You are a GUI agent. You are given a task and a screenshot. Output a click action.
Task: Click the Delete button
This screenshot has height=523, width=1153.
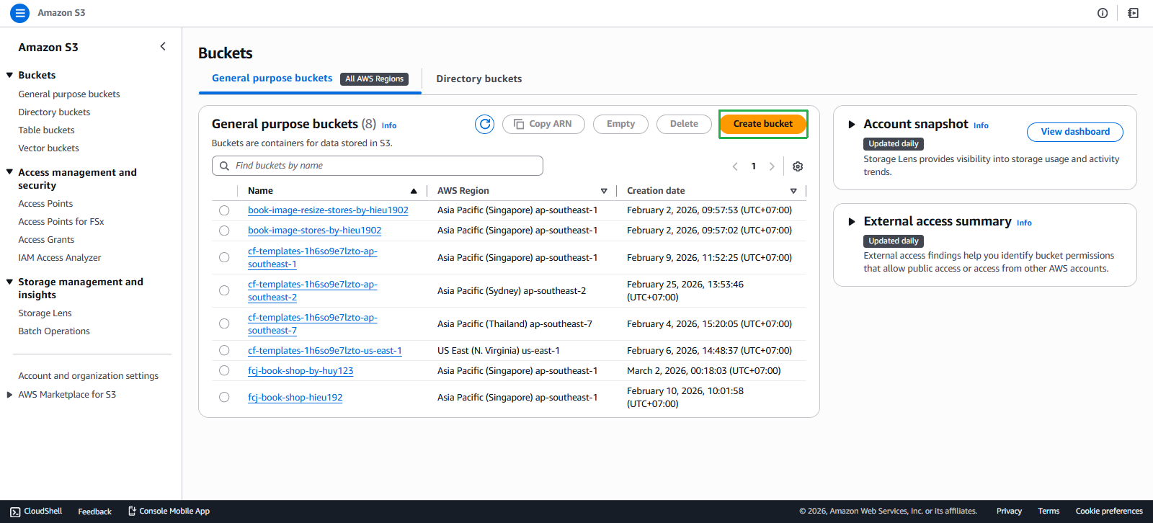point(684,124)
